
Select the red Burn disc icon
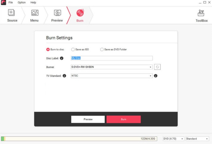tap(80, 13)
